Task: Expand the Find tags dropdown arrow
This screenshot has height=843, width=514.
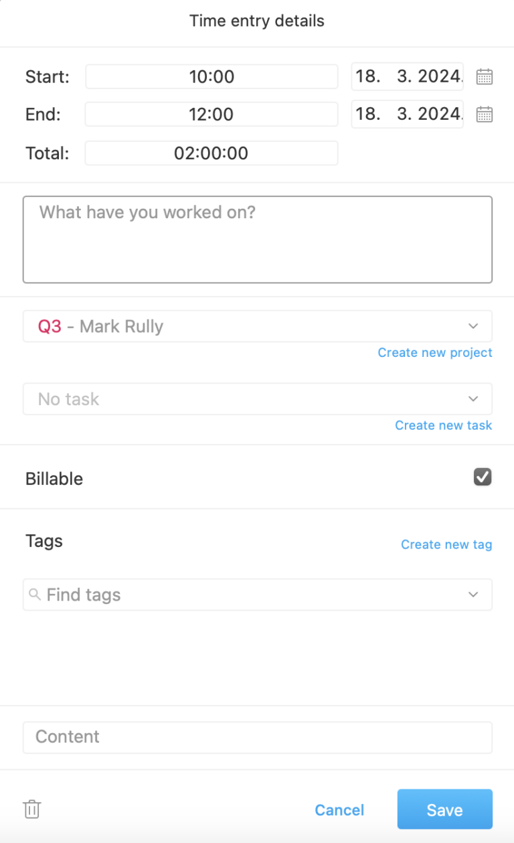Action: (x=473, y=595)
